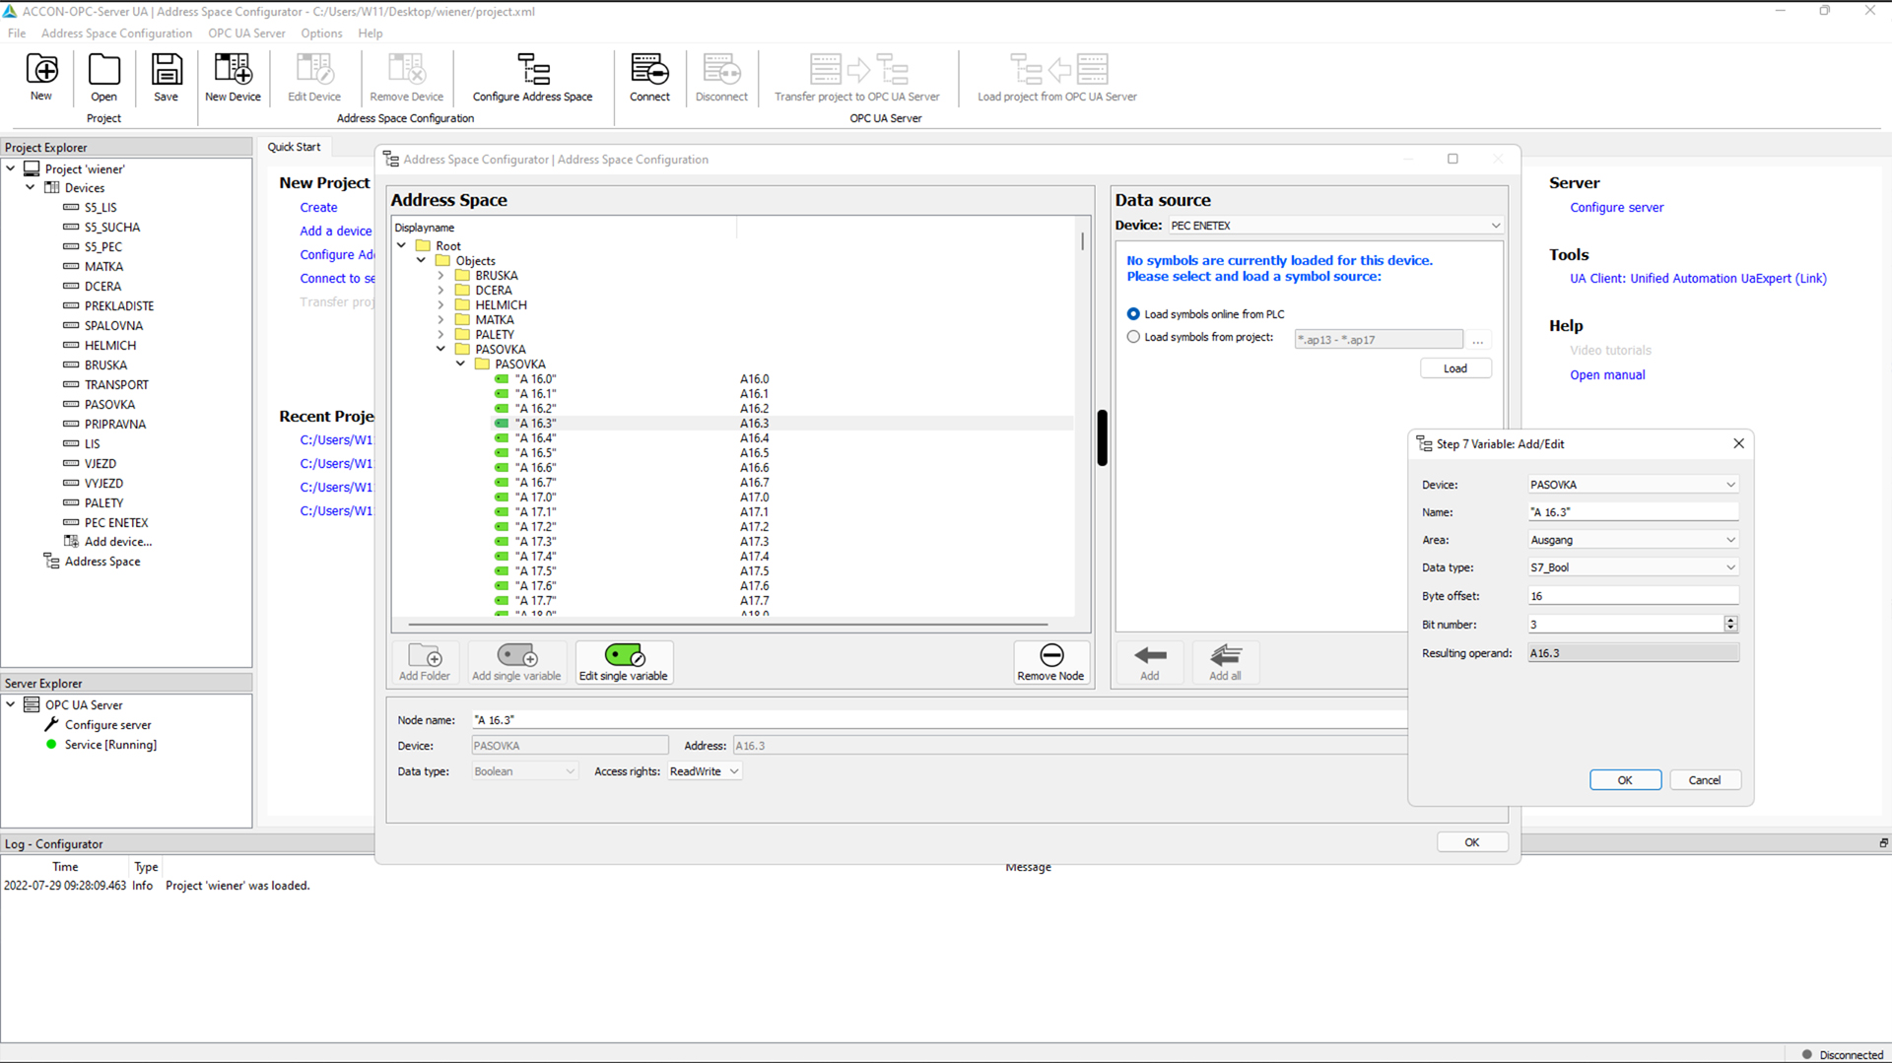Select the BRUSKA folder in Address Space
Viewport: 1892px width, 1063px height.
(496, 276)
